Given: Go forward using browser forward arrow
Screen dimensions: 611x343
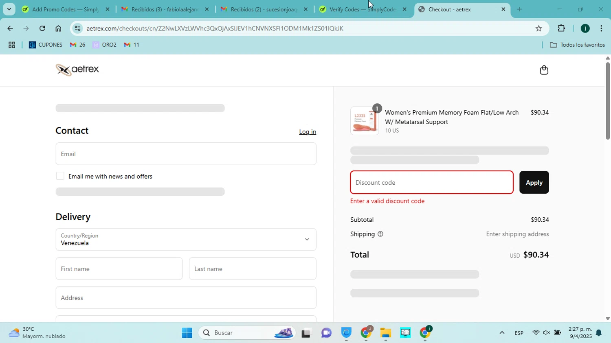Looking at the screenshot, I should point(26,28).
